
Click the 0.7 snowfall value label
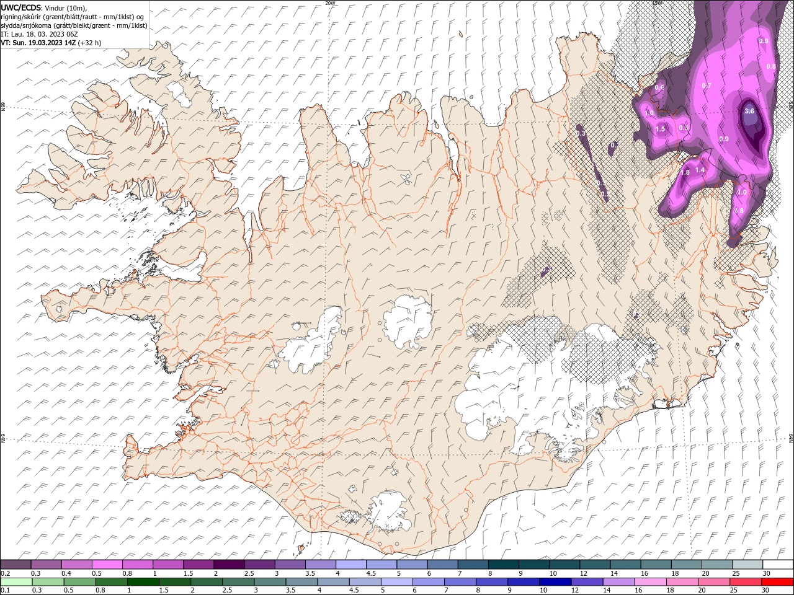click(706, 86)
